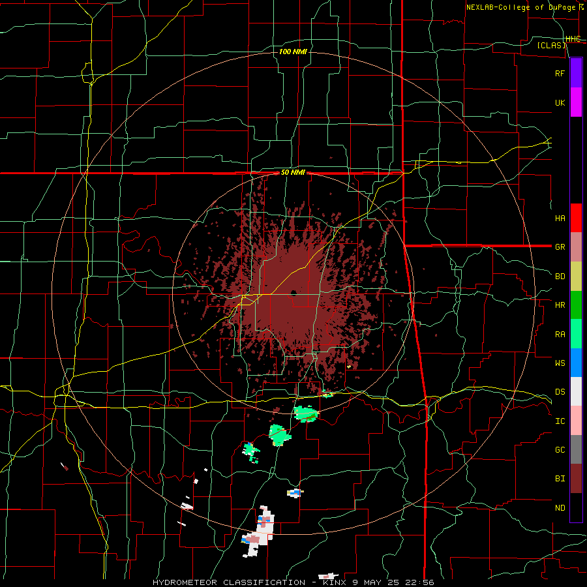The height and width of the screenshot is (587, 587).
Task: Select the salmon GR legend color swatch
Action: 576,247
